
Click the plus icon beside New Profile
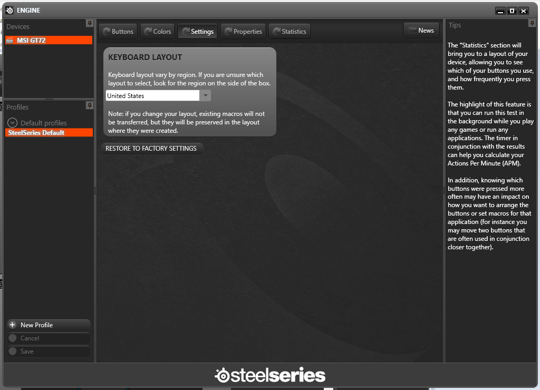click(13, 325)
